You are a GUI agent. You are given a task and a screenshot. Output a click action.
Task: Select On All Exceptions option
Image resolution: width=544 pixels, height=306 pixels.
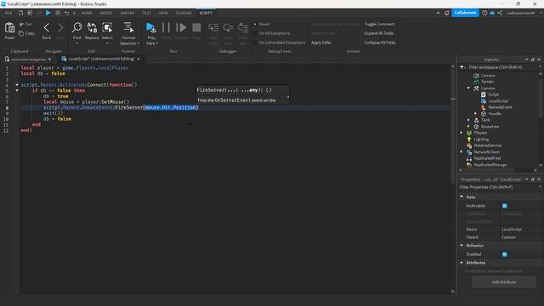pyautogui.click(x=255, y=33)
